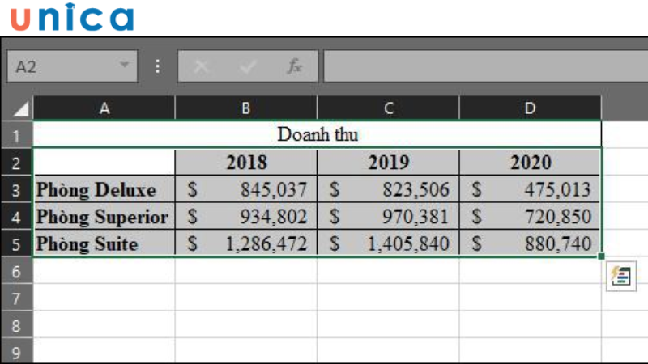Click the Doanh thu merged title cell
The image size is (648, 364).
tap(318, 134)
